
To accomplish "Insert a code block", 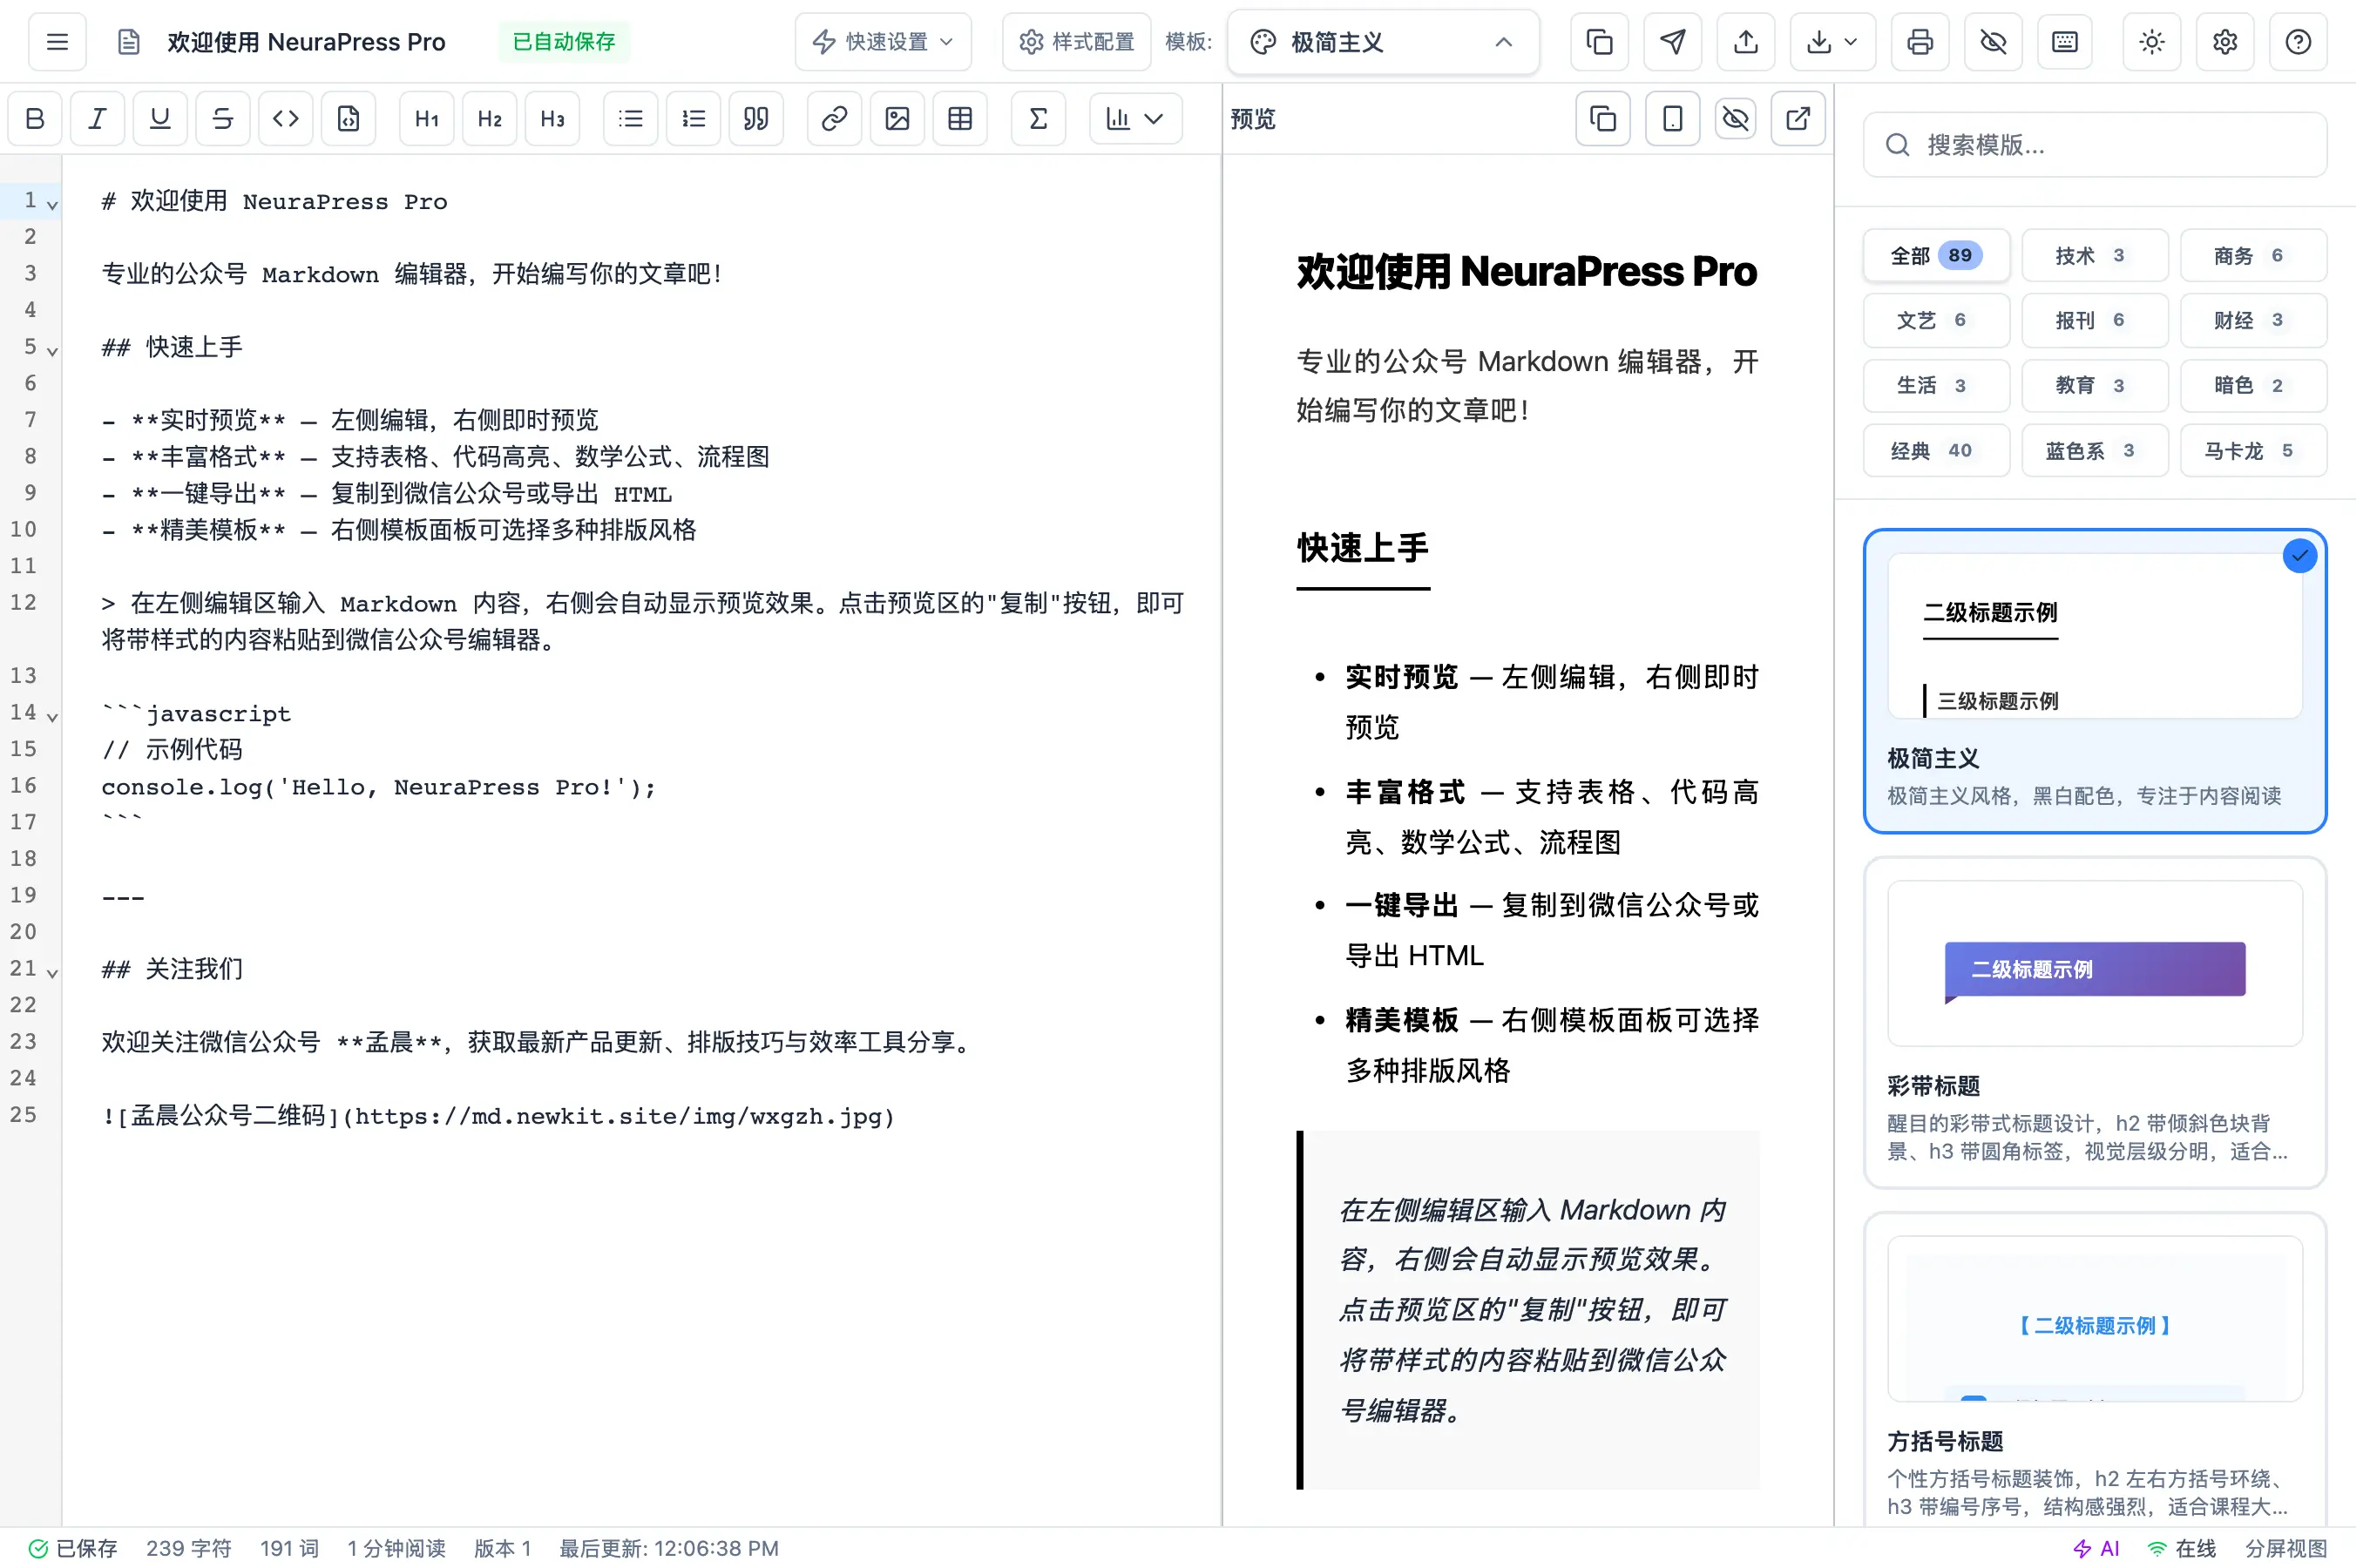I will pos(349,119).
